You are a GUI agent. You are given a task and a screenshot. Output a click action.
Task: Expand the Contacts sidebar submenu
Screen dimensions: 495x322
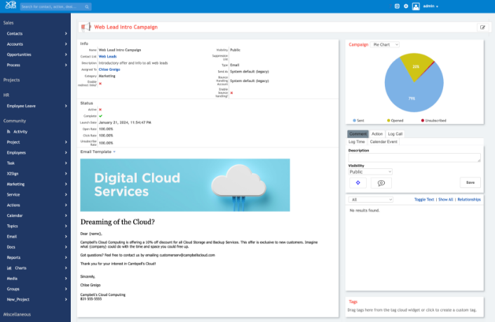(66, 34)
